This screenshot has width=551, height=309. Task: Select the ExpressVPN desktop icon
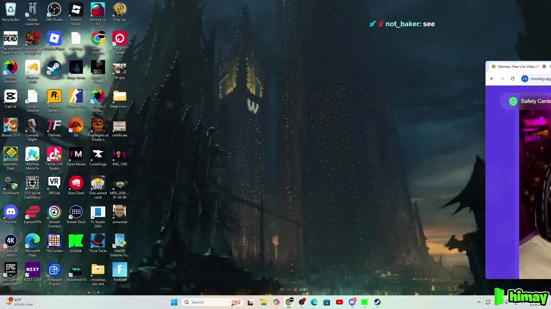click(x=32, y=214)
